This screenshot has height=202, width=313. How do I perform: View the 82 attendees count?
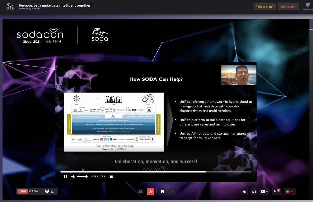[x=49, y=192]
